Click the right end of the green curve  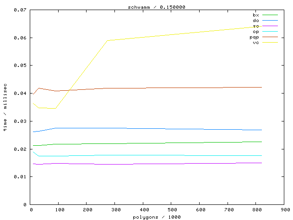[261, 142]
